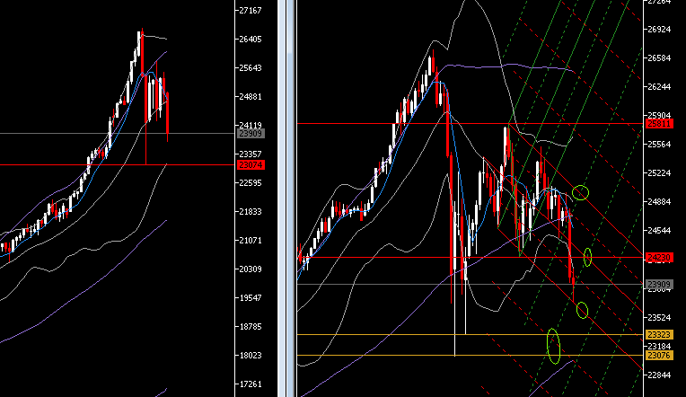
Task: Click the 24544 price label on right chart
Action: pos(659,231)
